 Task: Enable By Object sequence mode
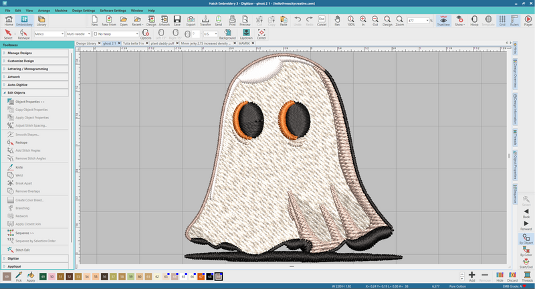point(526,239)
